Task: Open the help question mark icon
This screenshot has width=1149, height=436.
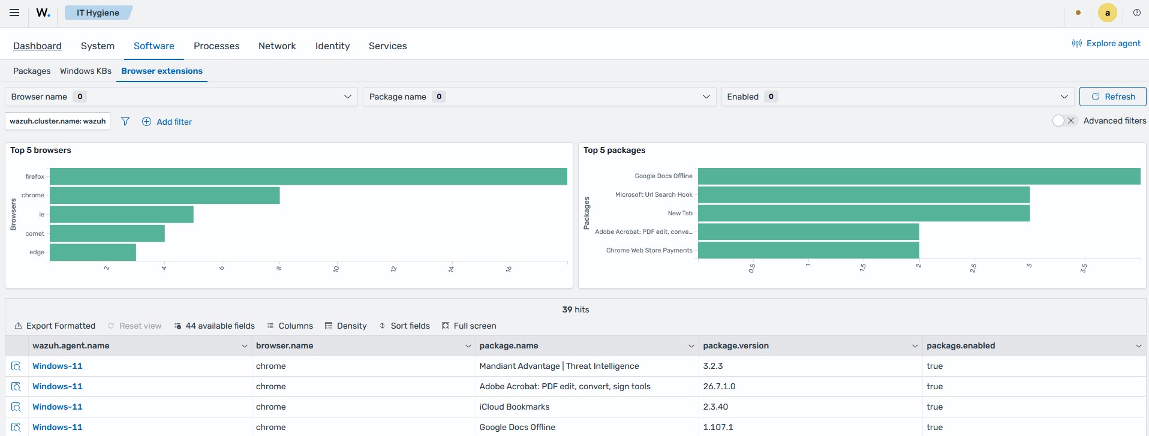Action: pyautogui.click(x=1136, y=13)
